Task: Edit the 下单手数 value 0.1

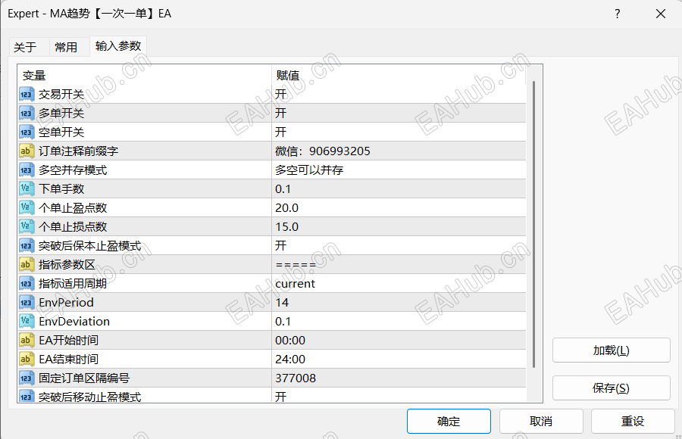Action: [x=399, y=188]
